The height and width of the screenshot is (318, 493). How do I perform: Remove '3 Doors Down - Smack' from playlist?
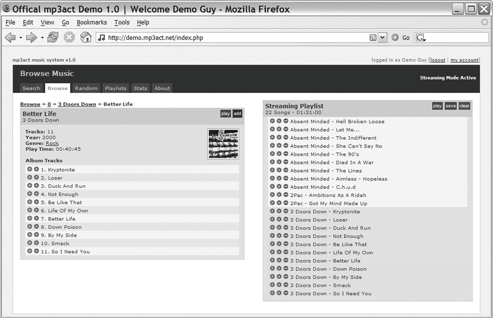pos(286,285)
